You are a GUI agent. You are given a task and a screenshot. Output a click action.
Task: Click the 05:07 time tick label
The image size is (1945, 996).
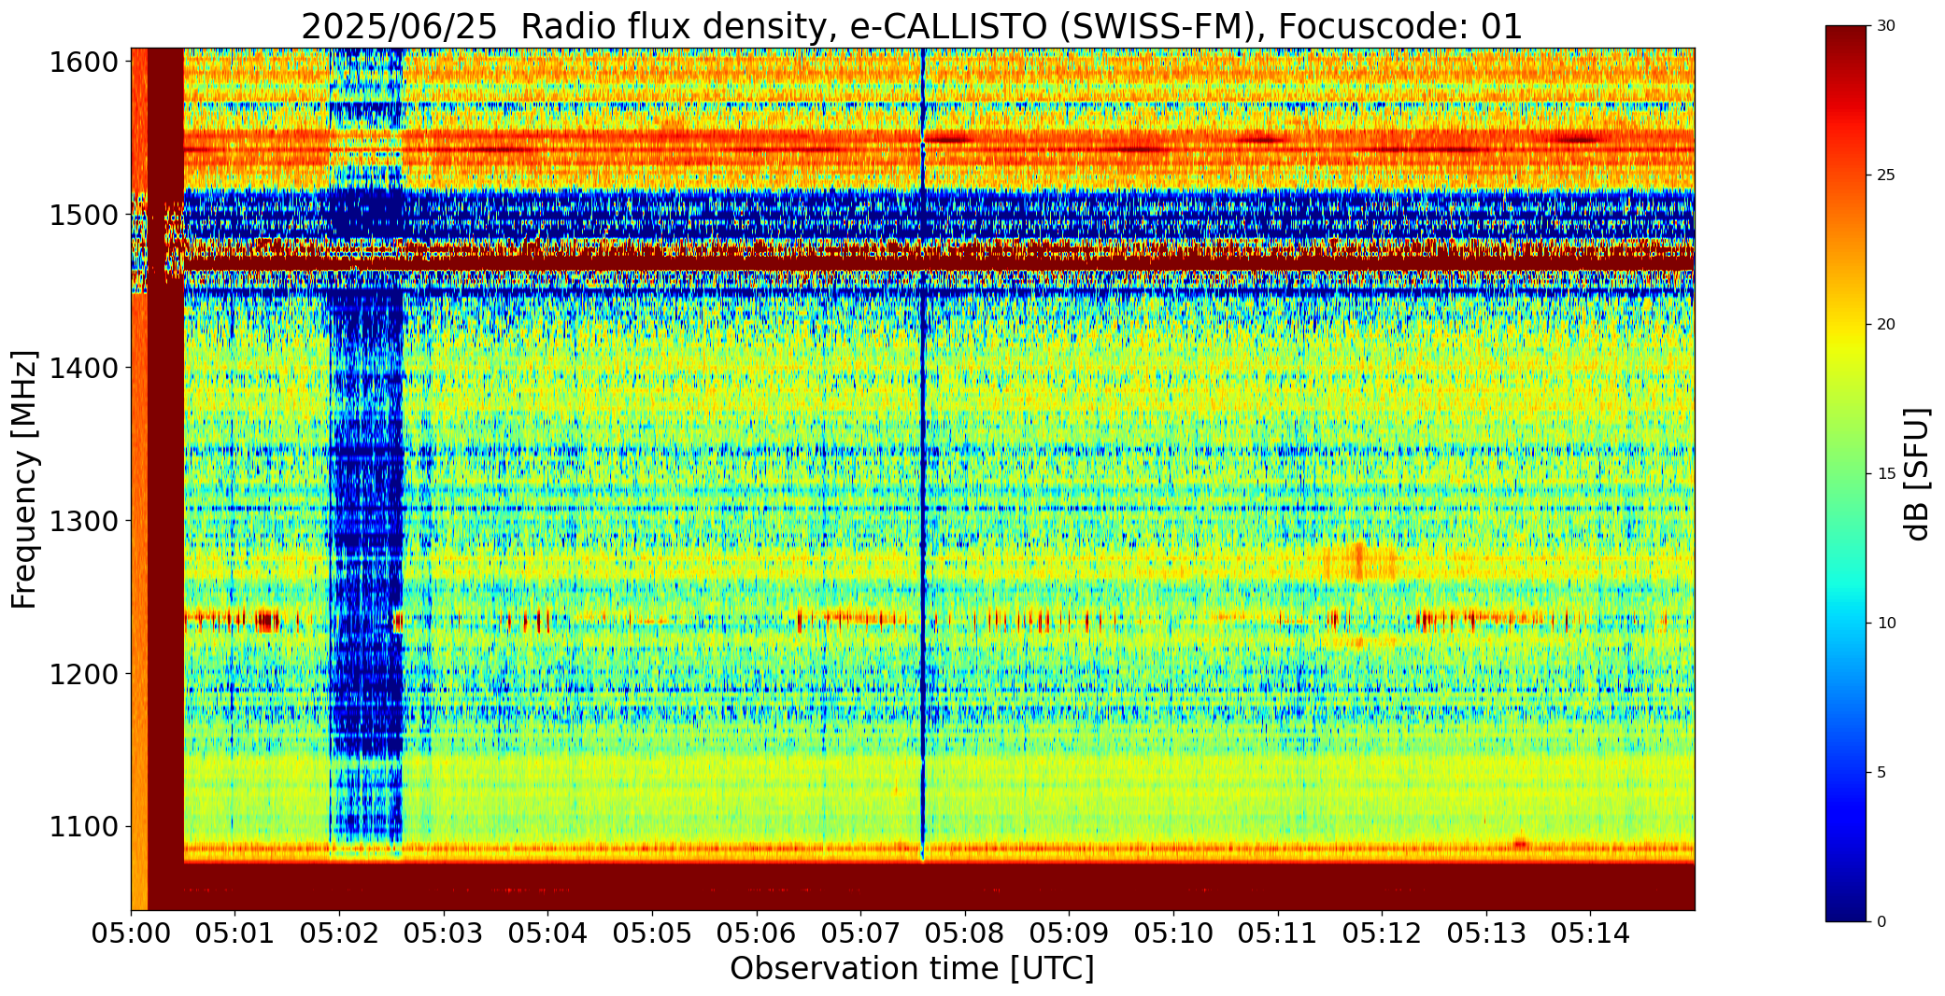(860, 933)
